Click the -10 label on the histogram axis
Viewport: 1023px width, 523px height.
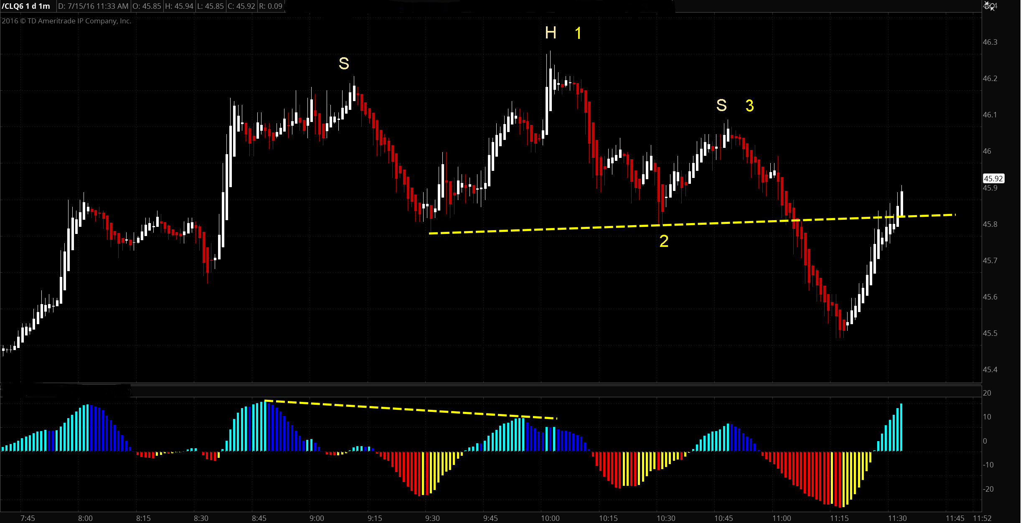tap(988, 465)
